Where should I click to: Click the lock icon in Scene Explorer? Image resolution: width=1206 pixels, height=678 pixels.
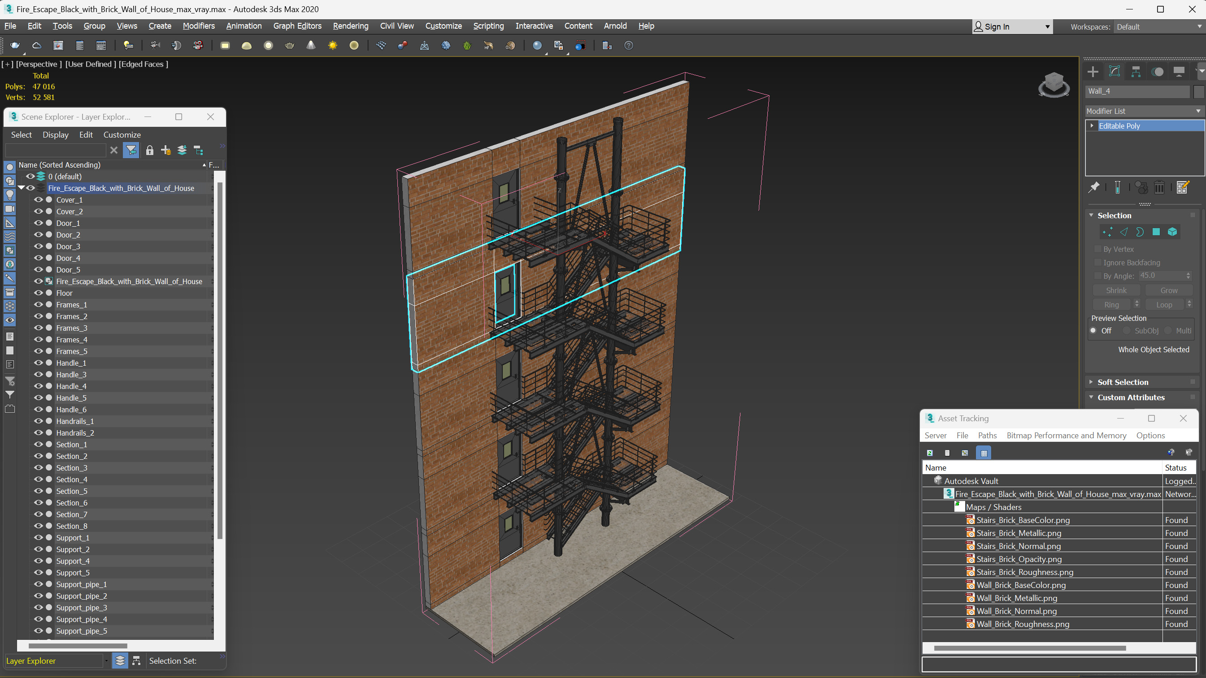click(x=149, y=150)
